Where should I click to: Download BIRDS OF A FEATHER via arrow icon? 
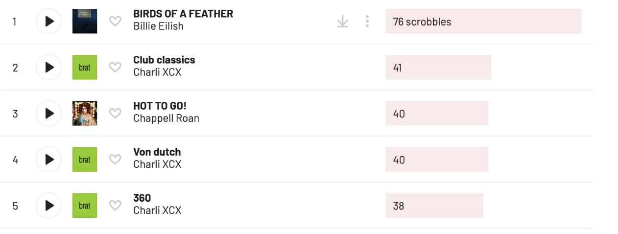click(x=343, y=22)
